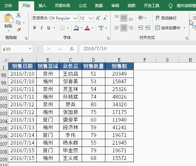Screen dimensions: 196x166
Task: Click the formula bar confirm checkmark
Action: tap(60, 49)
